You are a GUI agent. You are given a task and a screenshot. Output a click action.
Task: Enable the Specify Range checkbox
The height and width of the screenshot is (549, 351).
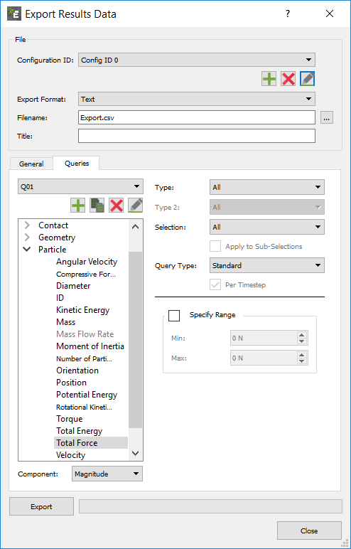tap(174, 316)
